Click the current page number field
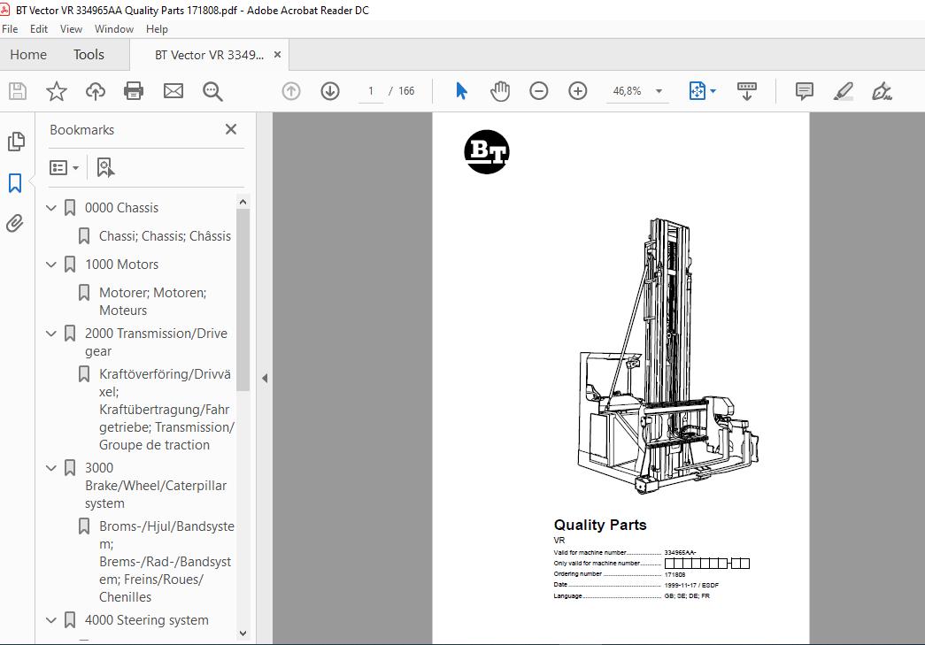The image size is (925, 645). tap(371, 91)
